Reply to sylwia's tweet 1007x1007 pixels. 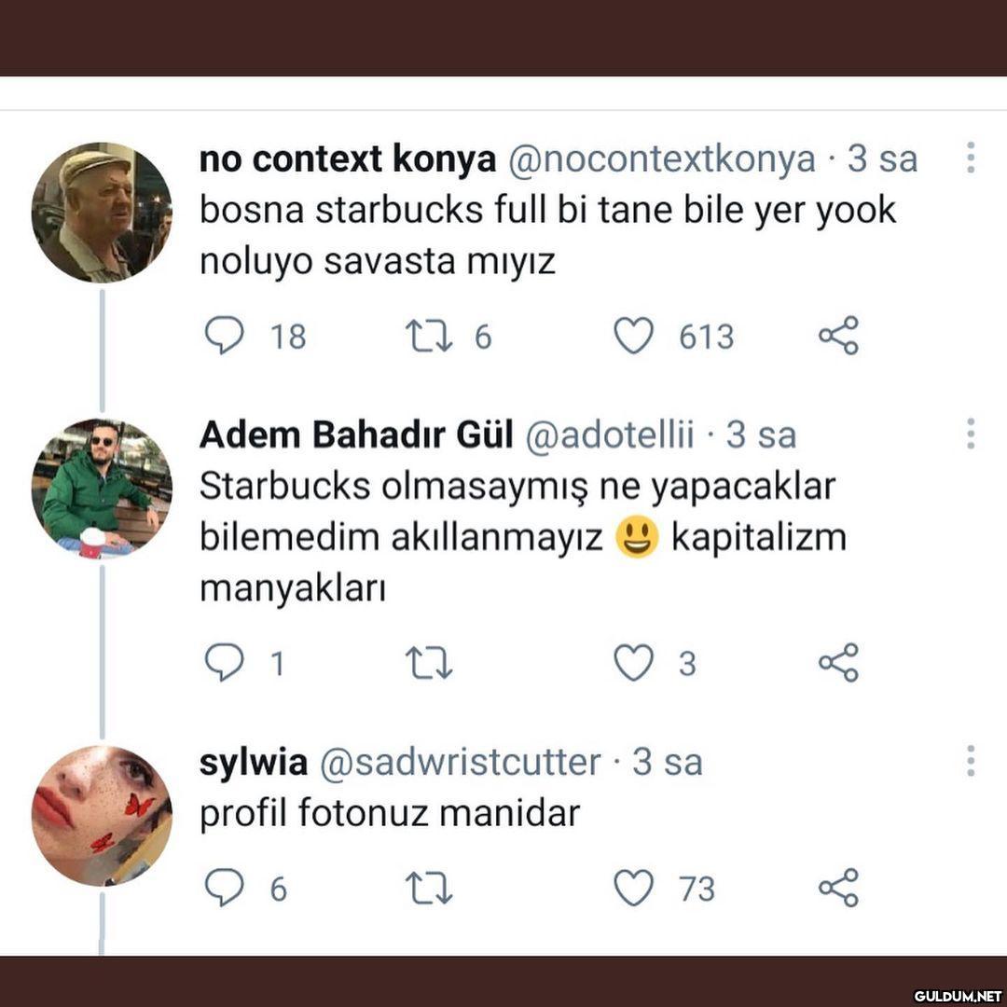coord(224,888)
